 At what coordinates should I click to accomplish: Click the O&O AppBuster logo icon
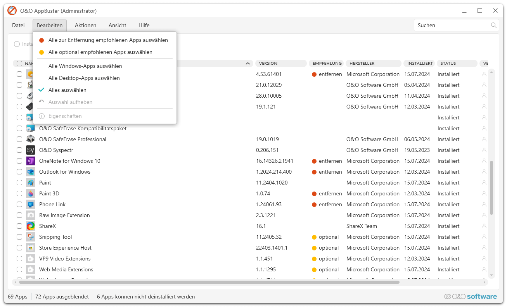(x=12, y=10)
